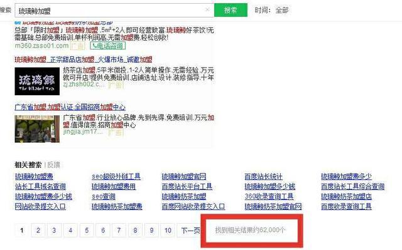The width and height of the screenshot is (402, 250).
Task: Open related search seo查询
Action: point(104,196)
